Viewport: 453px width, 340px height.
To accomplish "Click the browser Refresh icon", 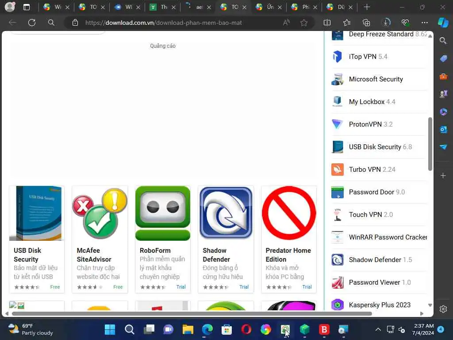I will tap(32, 23).
